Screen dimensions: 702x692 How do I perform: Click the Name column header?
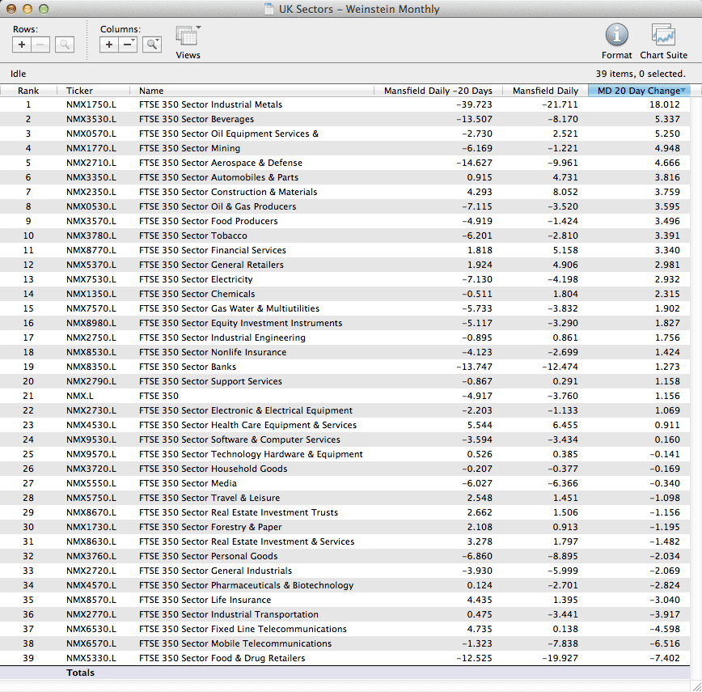click(x=151, y=91)
